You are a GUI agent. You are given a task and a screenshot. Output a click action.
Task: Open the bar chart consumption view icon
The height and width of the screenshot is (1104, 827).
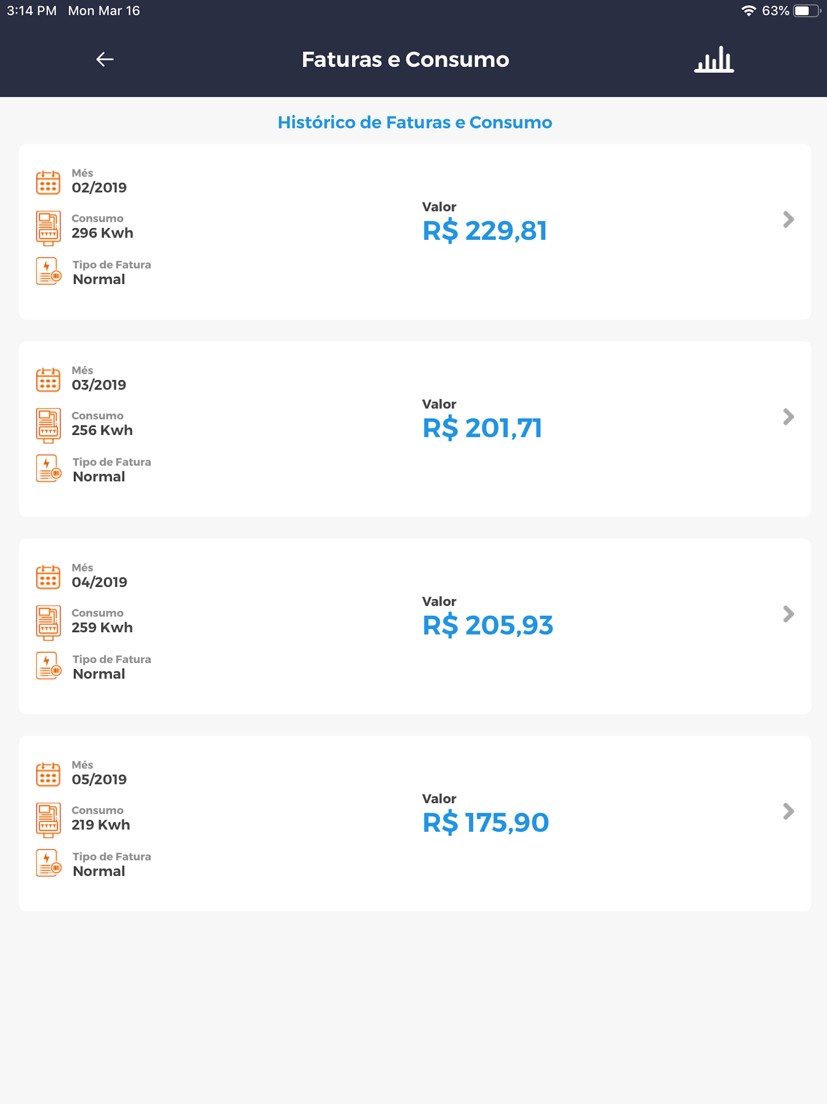coord(714,59)
